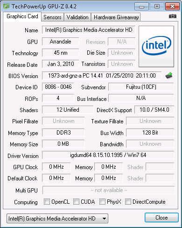Click the BIOS Version value field
Viewport: 182px width, 228px height.
click(x=102, y=76)
